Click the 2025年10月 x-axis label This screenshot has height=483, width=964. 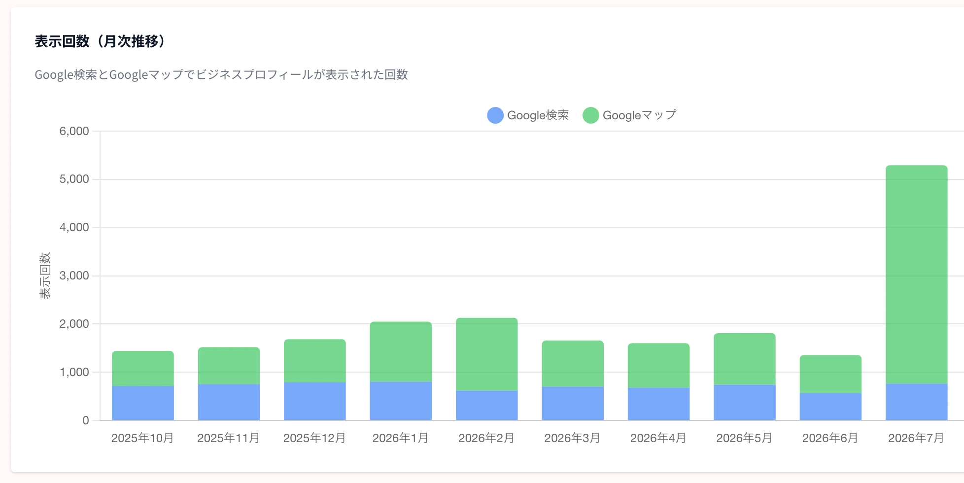coord(142,438)
